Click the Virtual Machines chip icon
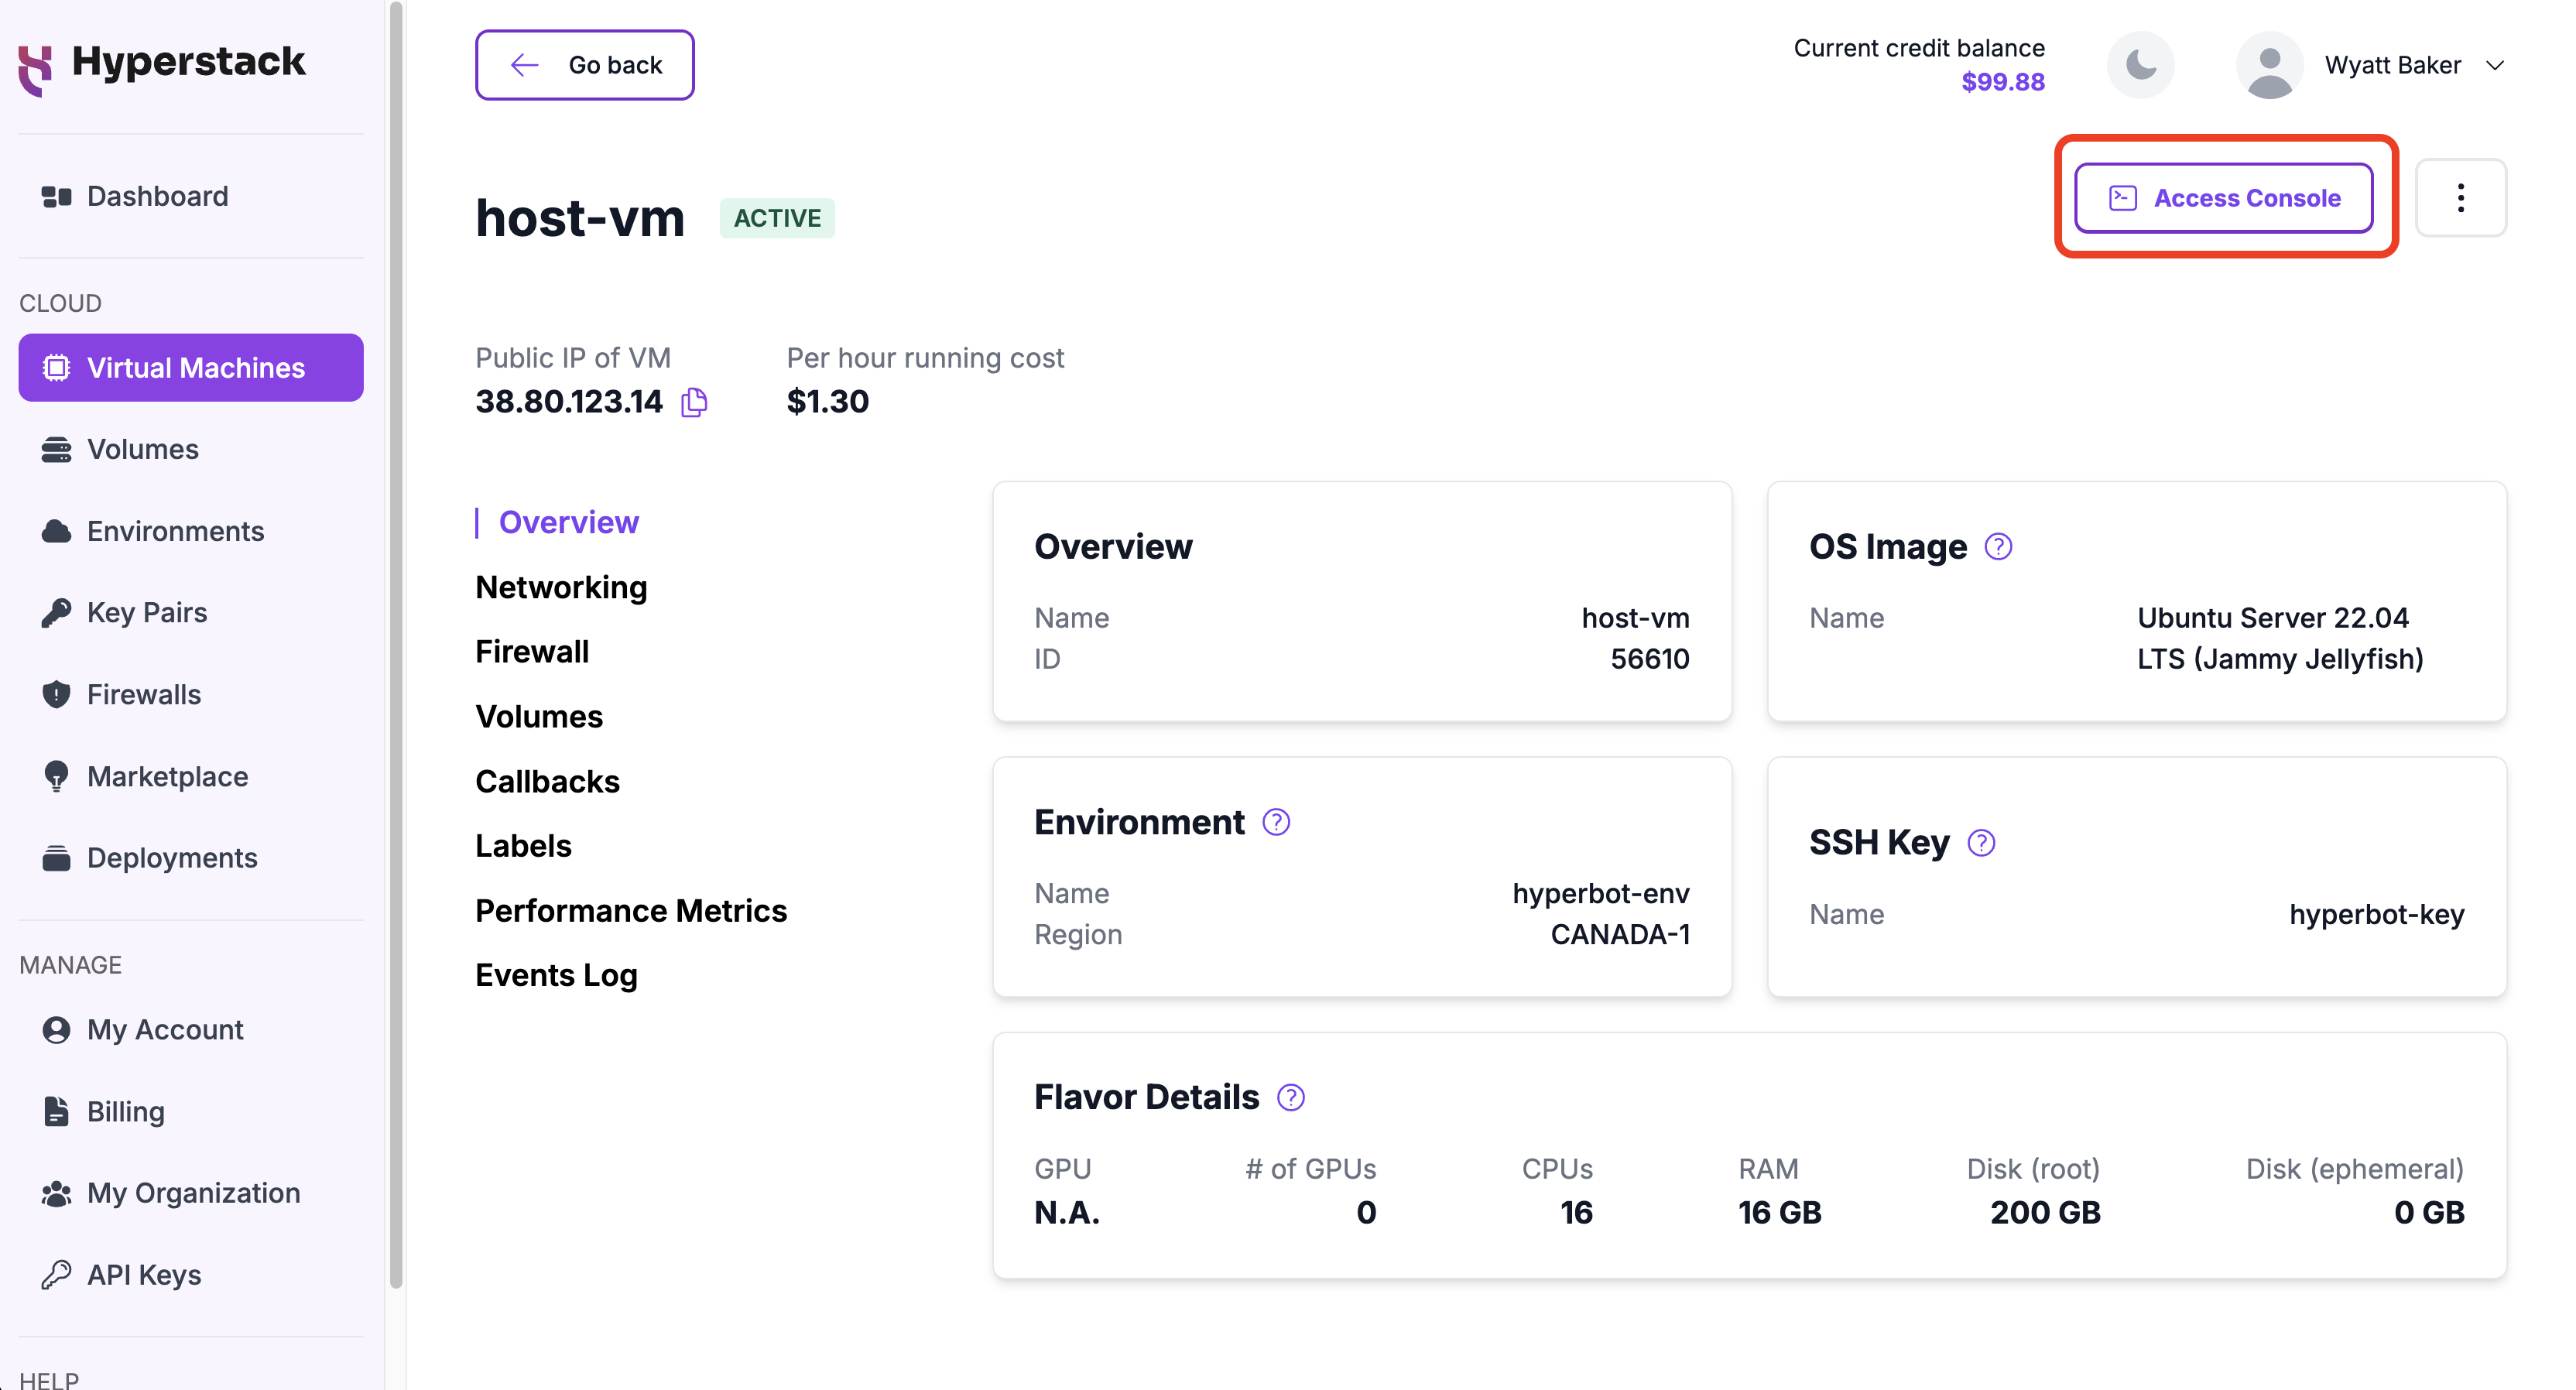This screenshot has width=2576, height=1390. 56,368
